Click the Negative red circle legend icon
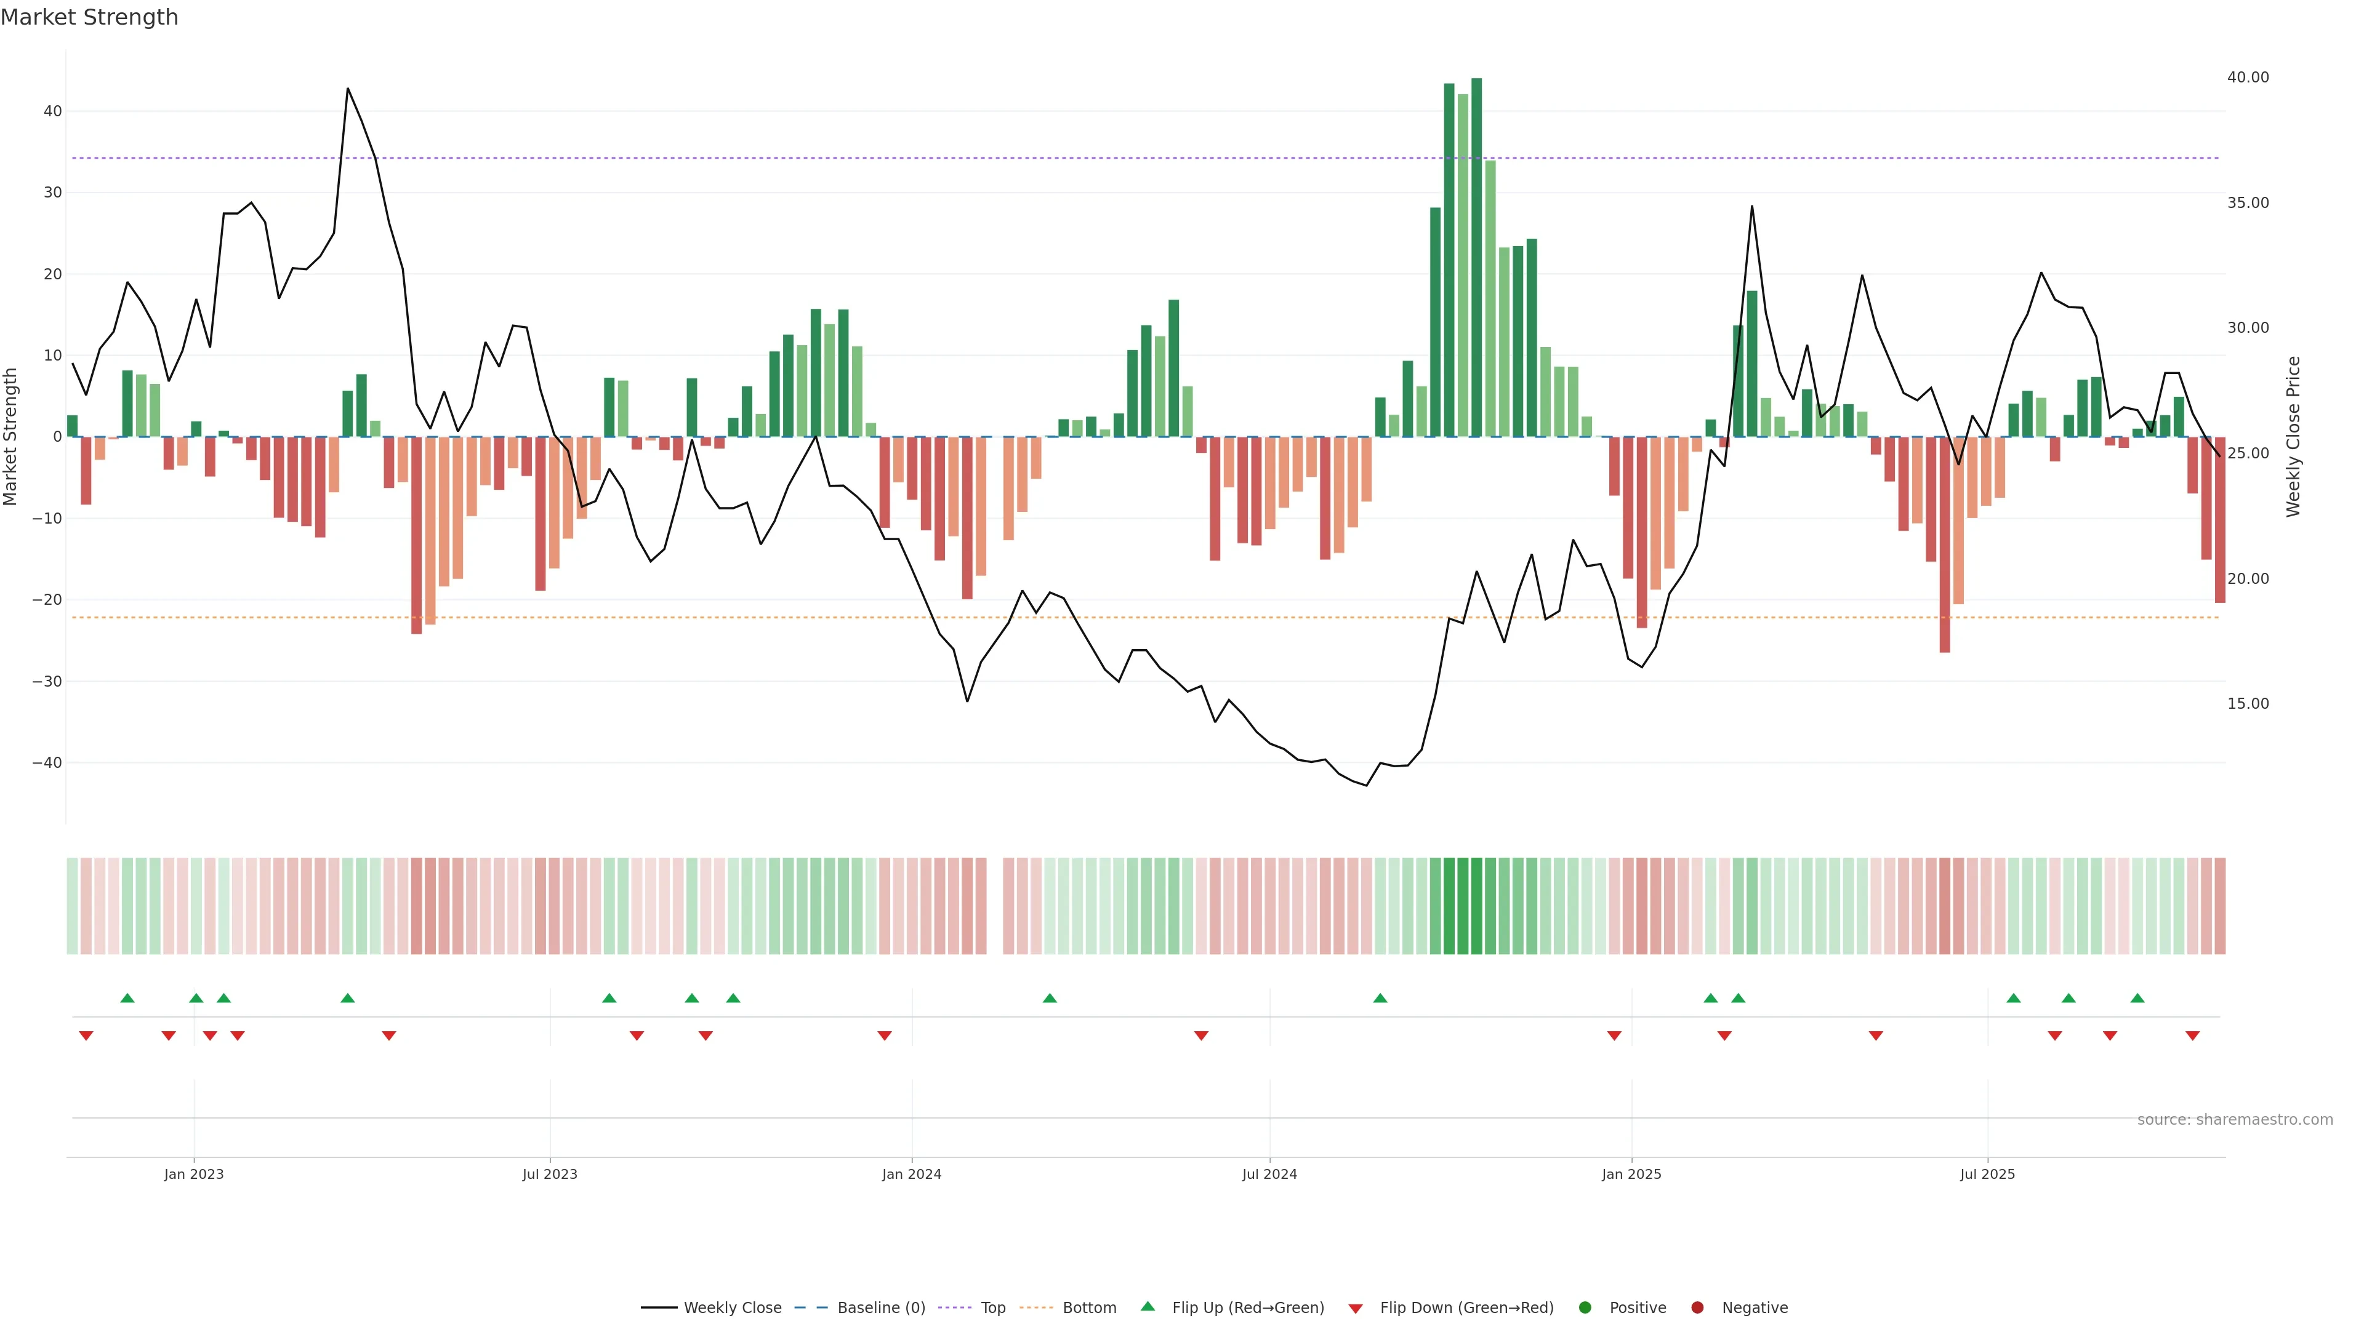Image resolution: width=2364 pixels, height=1329 pixels. (x=1697, y=1308)
